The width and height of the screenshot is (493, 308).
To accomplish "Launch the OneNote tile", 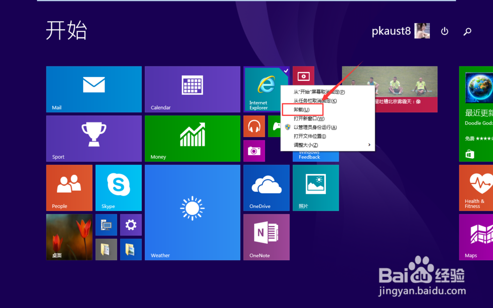I will (x=266, y=238).
